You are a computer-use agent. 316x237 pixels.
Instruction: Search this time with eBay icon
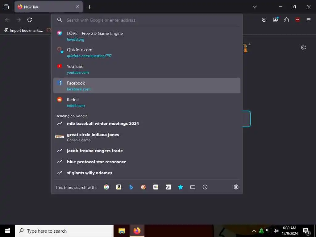pyautogui.click(x=156, y=187)
